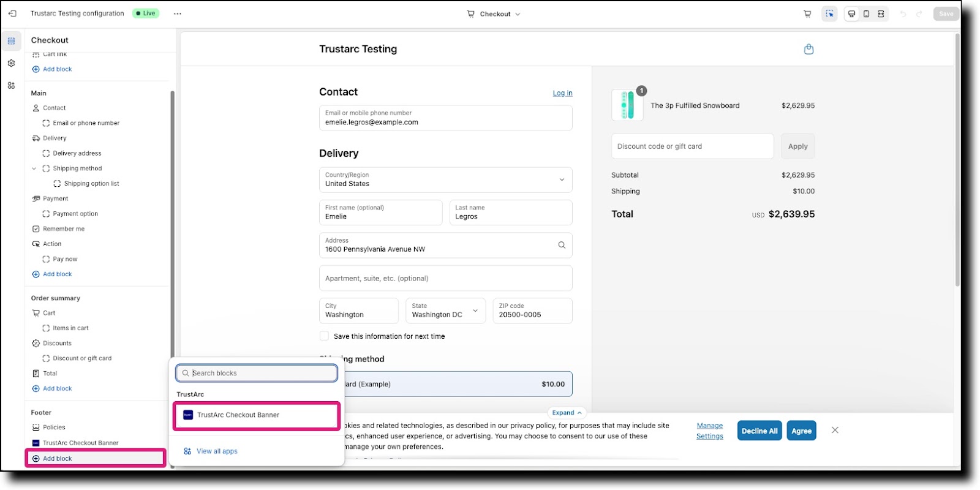
Task: Click the undo arrow icon
Action: pyautogui.click(x=903, y=13)
